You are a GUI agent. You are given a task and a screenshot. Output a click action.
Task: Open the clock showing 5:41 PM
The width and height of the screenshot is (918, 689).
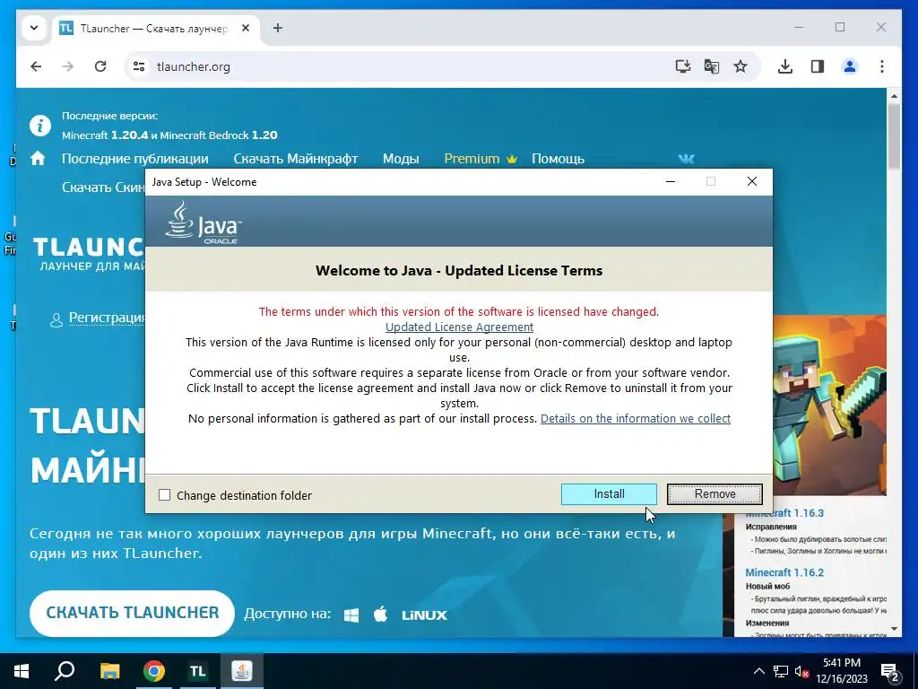tap(842, 671)
